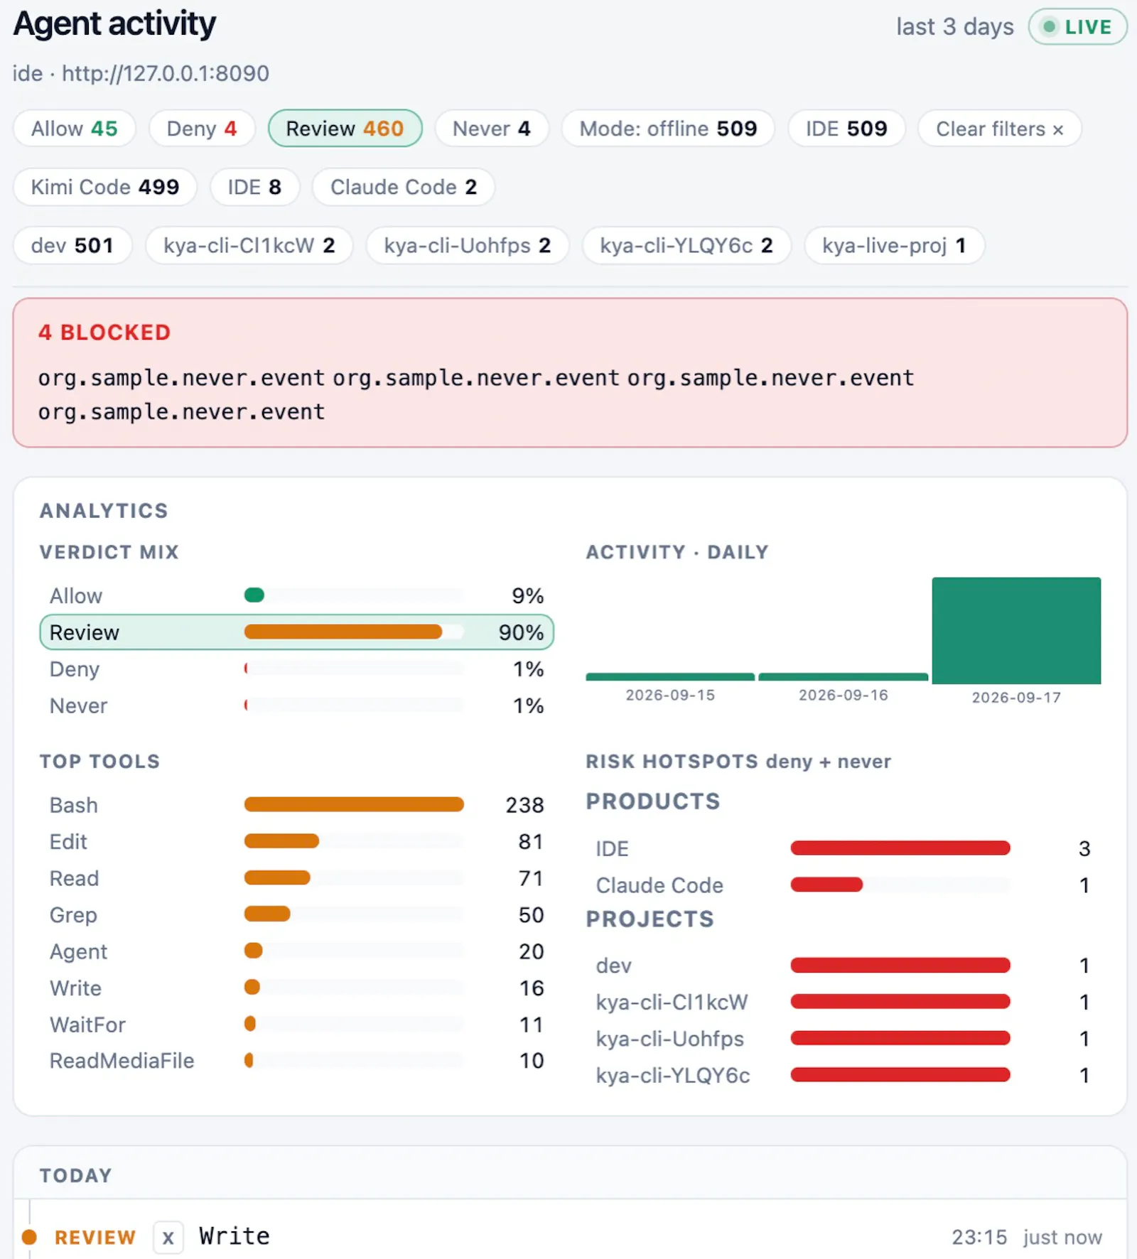Click the Grep row in Top Tools
Viewport: 1137px width, 1259px height.
coord(296,915)
